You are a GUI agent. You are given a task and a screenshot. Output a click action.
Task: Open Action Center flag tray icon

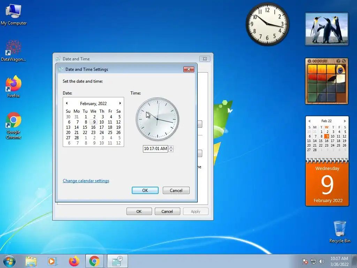click(305, 261)
